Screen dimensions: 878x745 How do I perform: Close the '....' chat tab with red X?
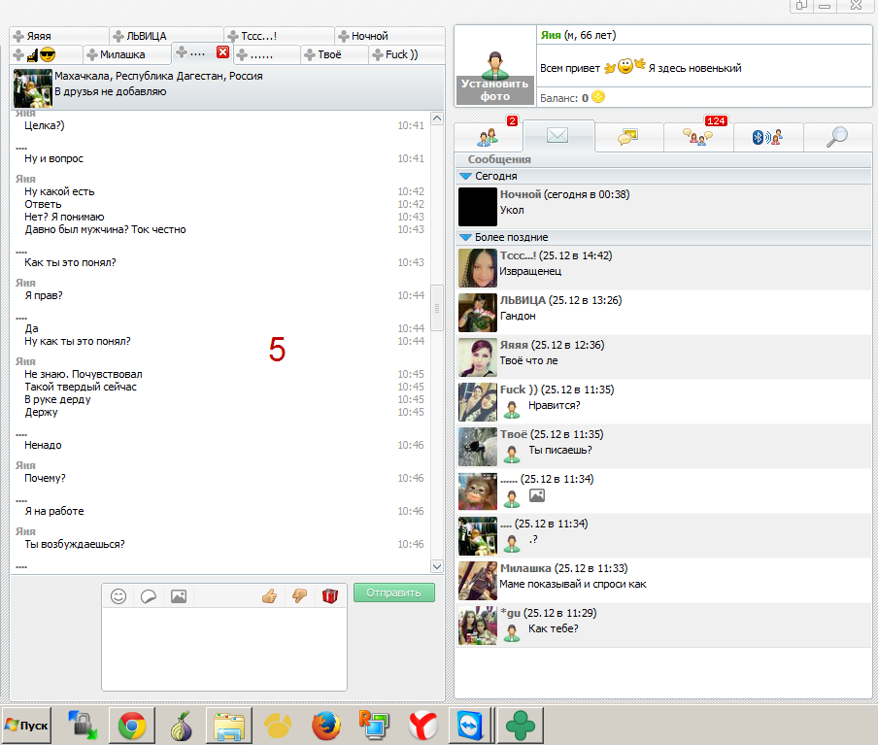222,52
